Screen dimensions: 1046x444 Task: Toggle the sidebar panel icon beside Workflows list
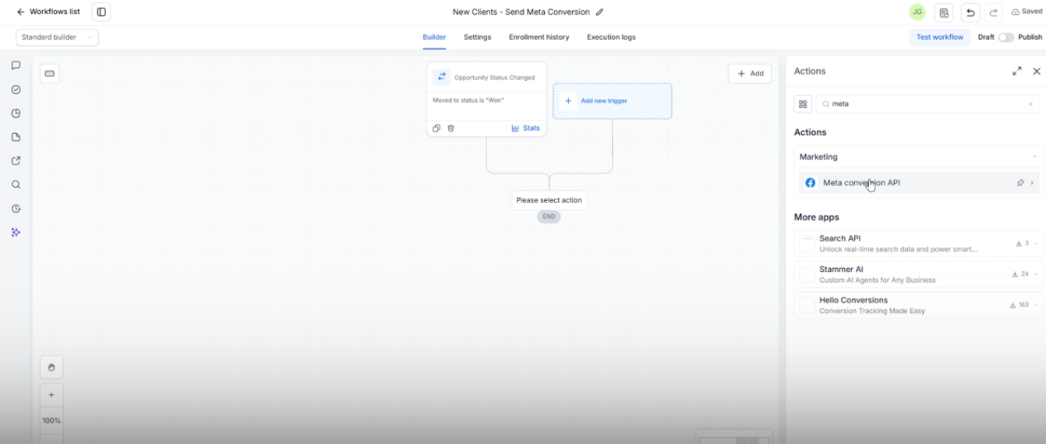(x=101, y=12)
